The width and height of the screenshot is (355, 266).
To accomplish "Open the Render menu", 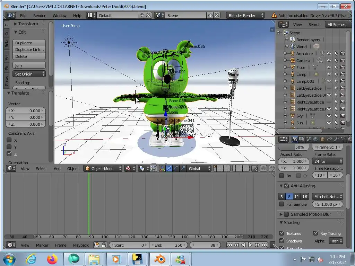I will click(40, 15).
